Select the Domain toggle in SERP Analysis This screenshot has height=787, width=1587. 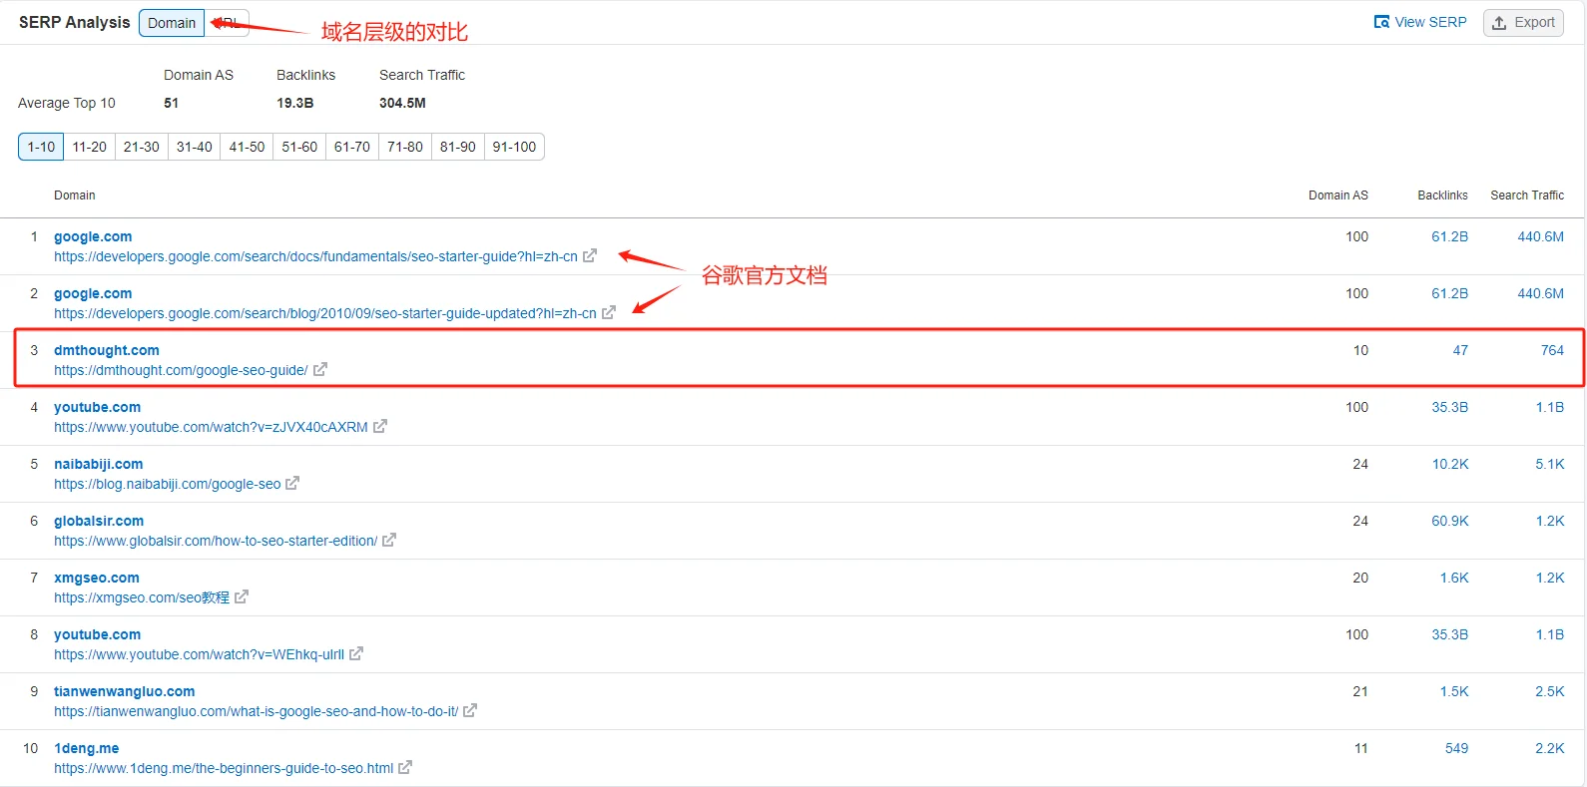click(x=172, y=23)
